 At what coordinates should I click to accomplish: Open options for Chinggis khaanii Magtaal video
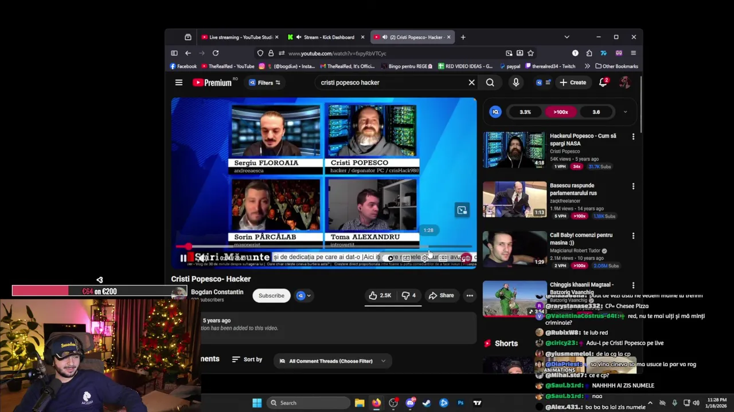pos(633,285)
